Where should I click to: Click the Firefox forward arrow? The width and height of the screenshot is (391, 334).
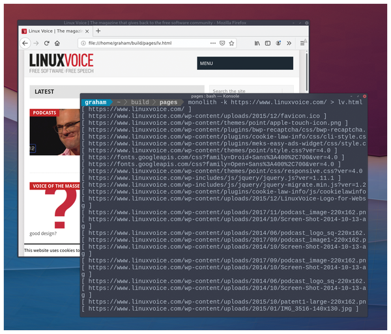pos(36,43)
